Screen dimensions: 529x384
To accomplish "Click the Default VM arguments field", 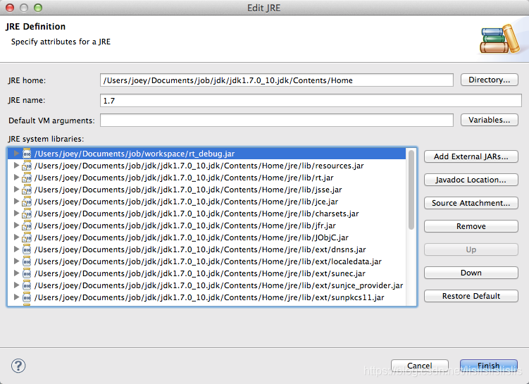I will tap(277, 120).
